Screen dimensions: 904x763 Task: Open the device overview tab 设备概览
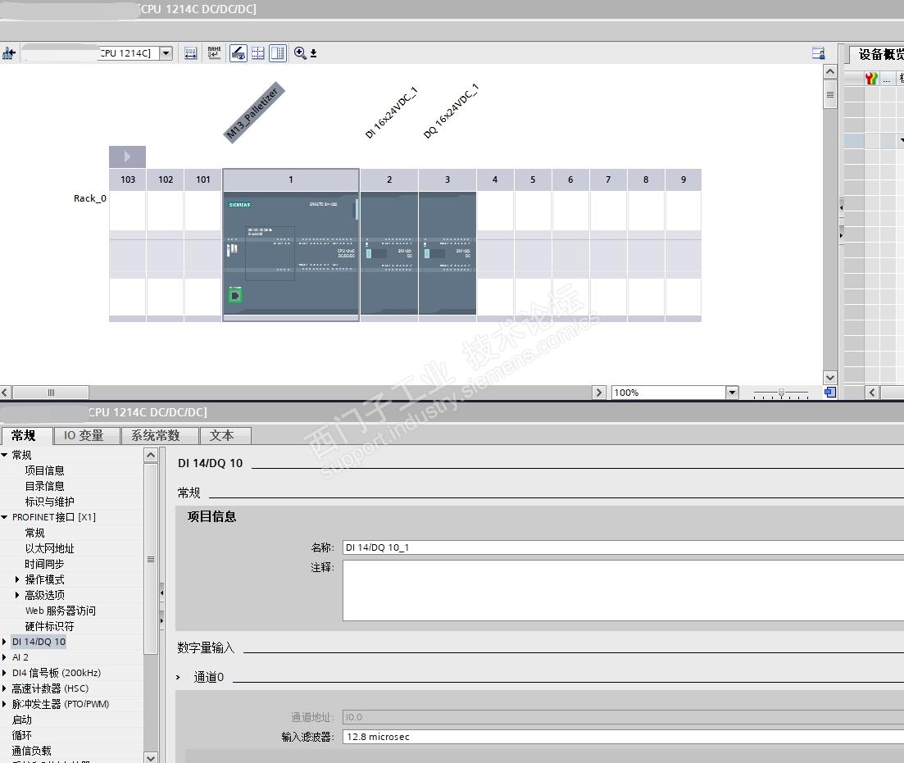point(880,55)
